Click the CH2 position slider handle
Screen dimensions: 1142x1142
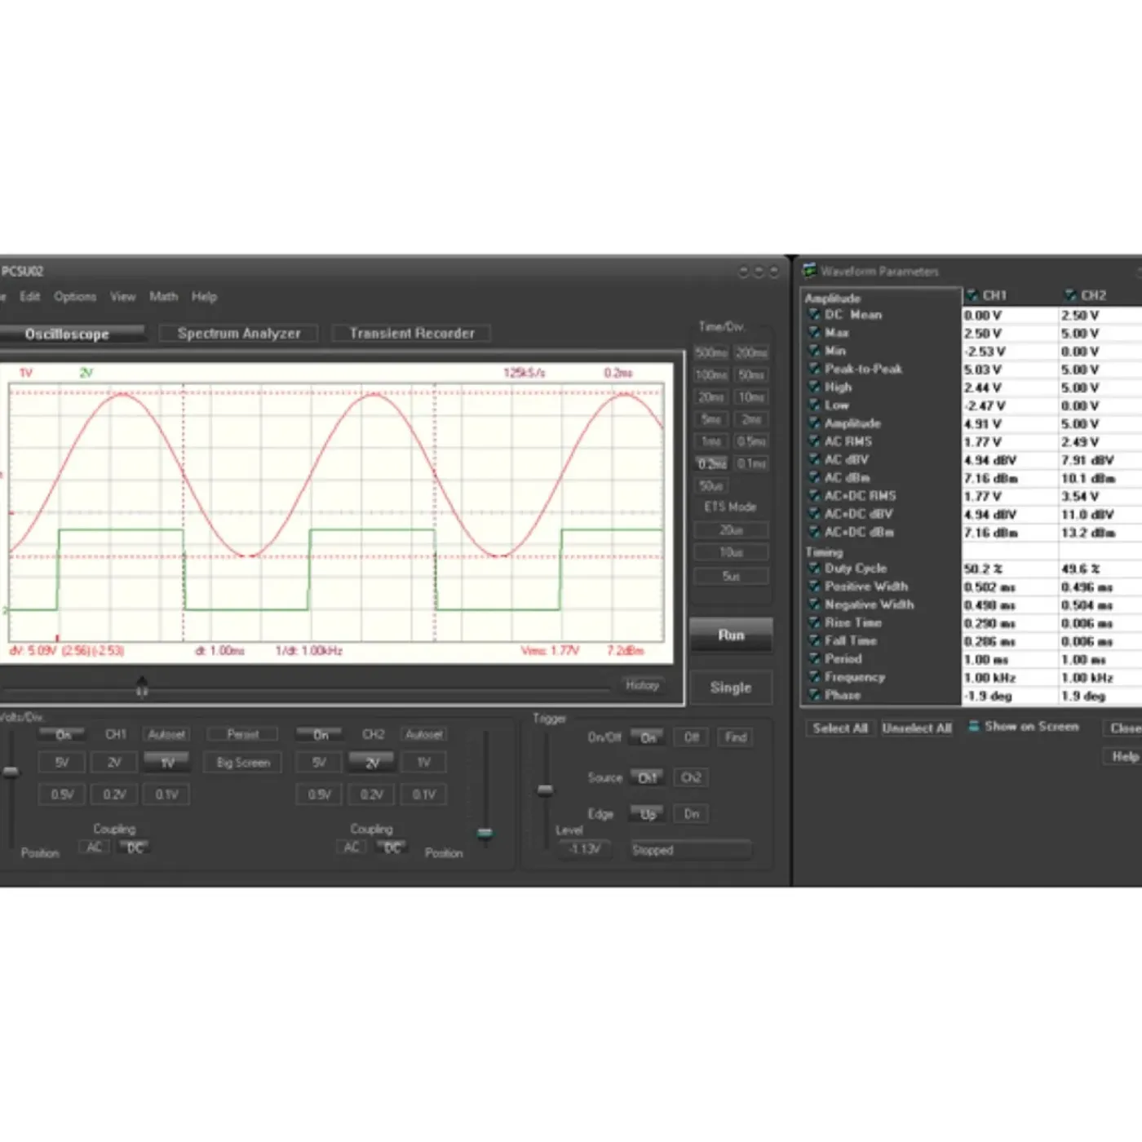(485, 833)
